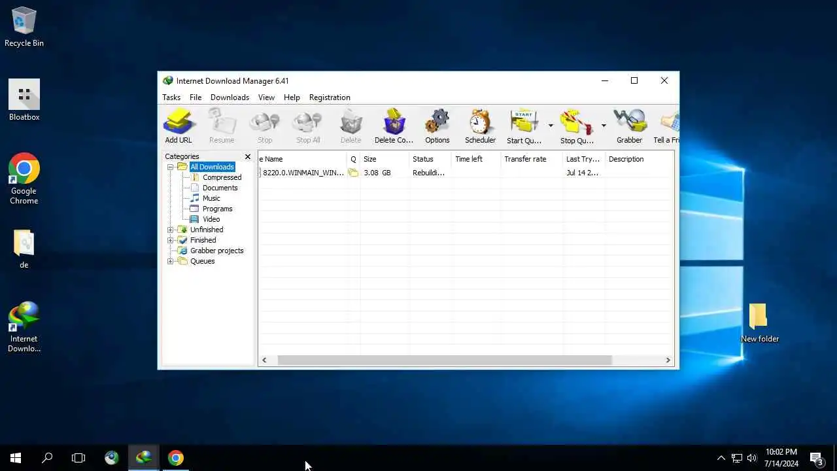Click the taskbar Search icon
The height and width of the screenshot is (471, 837).
pos(47,458)
